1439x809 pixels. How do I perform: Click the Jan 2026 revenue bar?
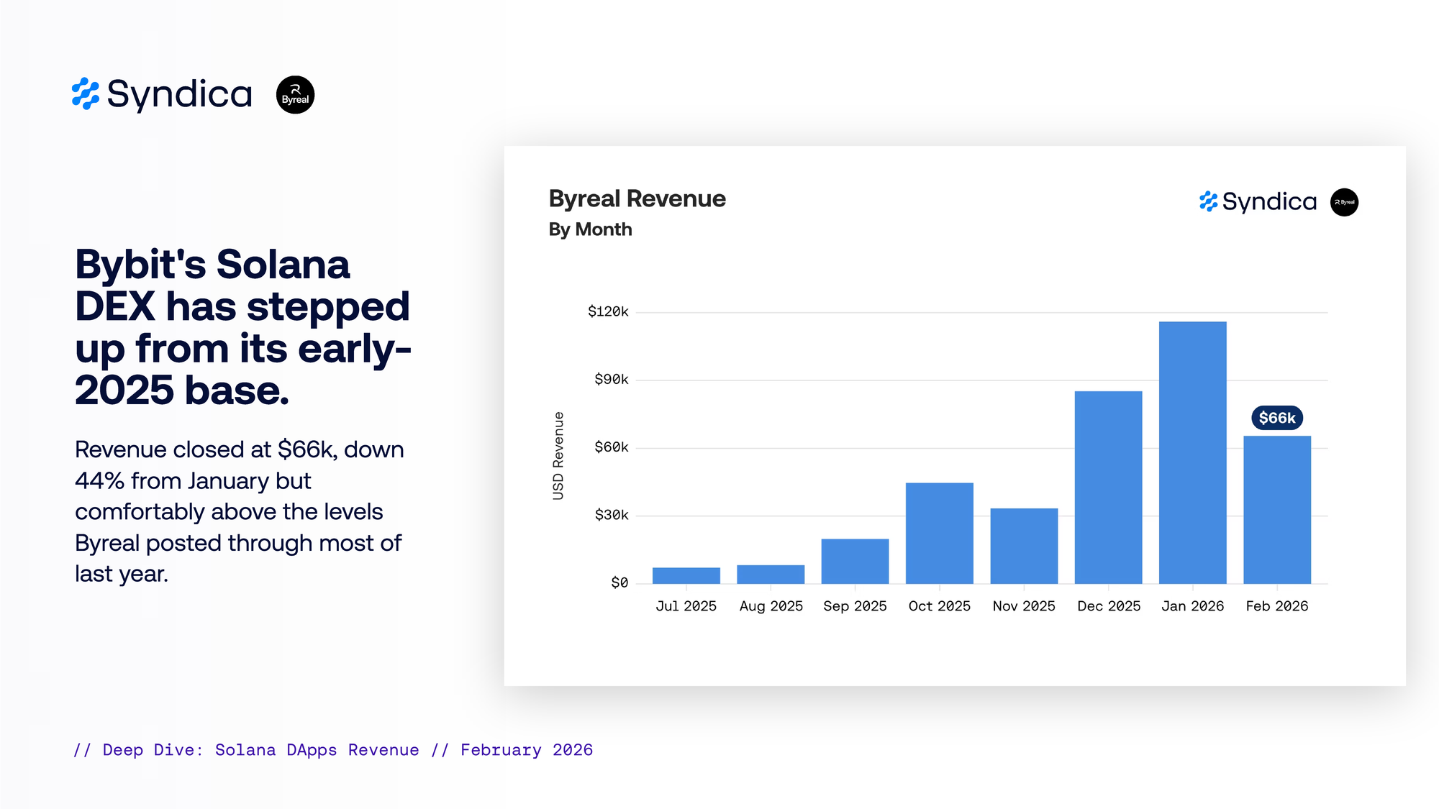click(x=1192, y=453)
